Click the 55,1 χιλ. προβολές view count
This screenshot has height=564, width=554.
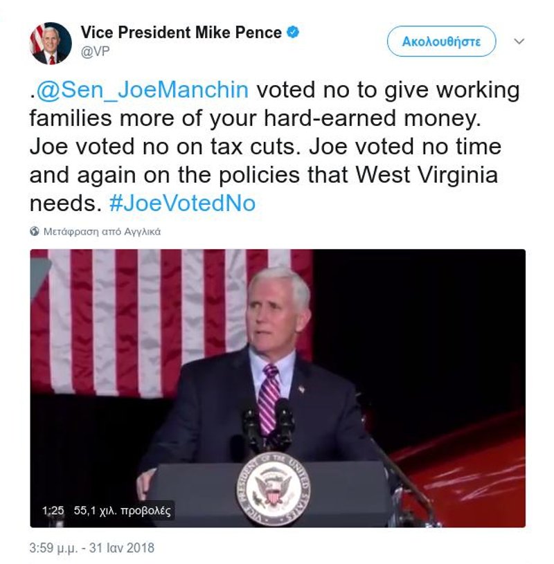pyautogui.click(x=123, y=511)
